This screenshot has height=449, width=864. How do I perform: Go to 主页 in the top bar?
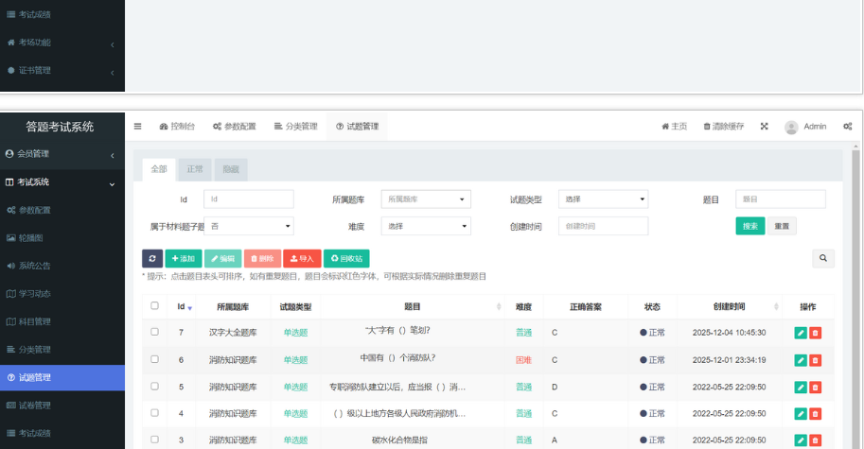point(674,126)
